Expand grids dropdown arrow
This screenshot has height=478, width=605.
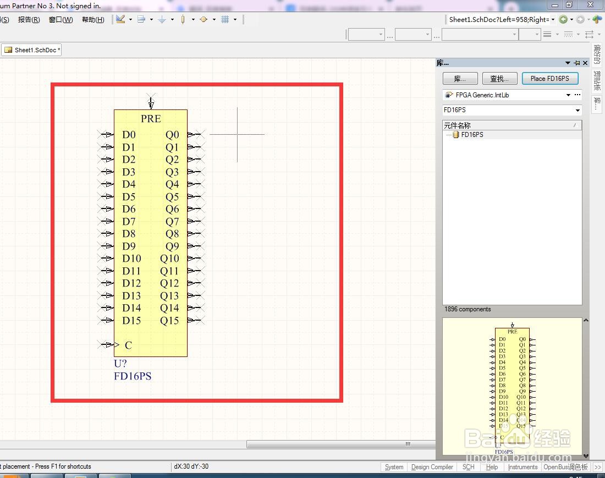(235, 19)
